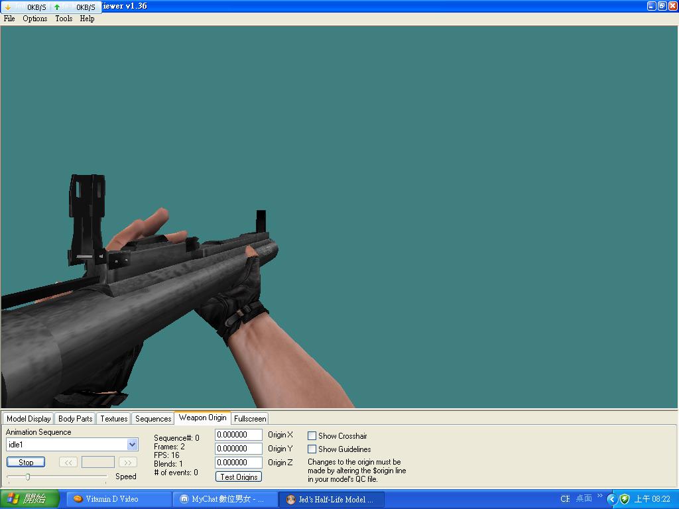Click the Origin Z value field
679x509 pixels.
coord(239,462)
